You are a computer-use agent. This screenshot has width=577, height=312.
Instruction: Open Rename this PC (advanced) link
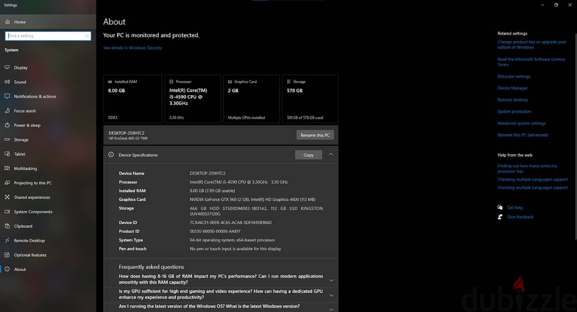click(522, 135)
